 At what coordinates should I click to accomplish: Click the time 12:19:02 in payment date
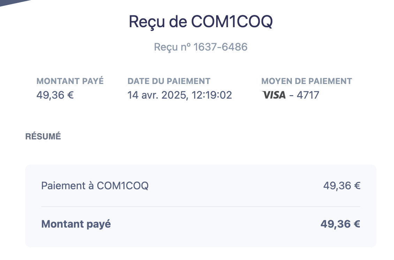[x=212, y=95]
